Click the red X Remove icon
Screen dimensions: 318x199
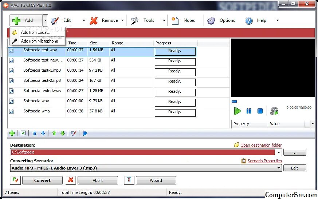click(x=94, y=20)
